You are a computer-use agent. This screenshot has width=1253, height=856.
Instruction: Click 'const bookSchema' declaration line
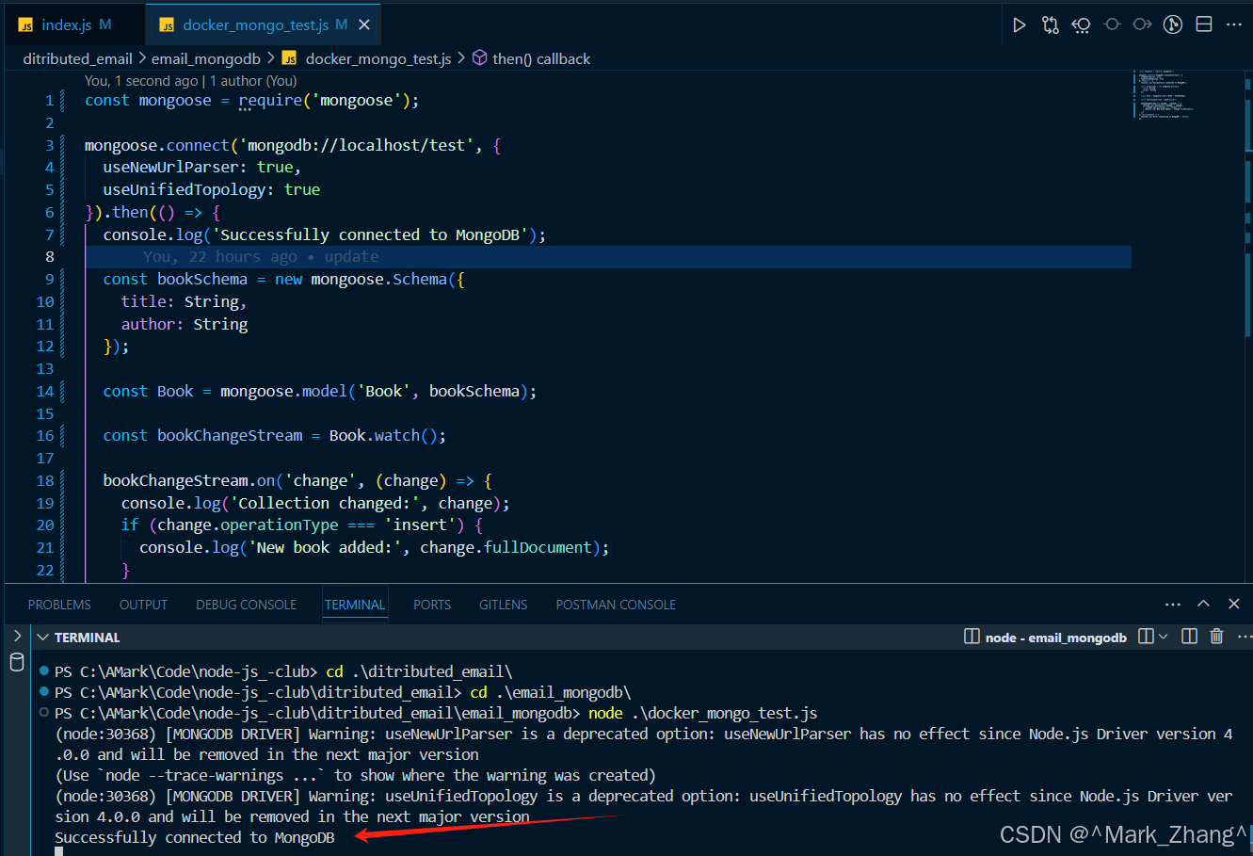point(283,279)
